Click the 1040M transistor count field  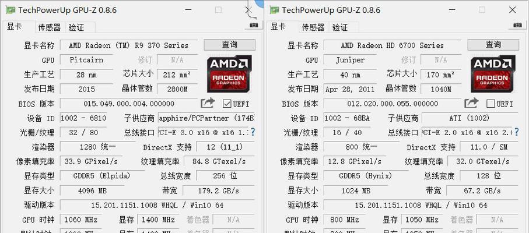(x=441, y=89)
